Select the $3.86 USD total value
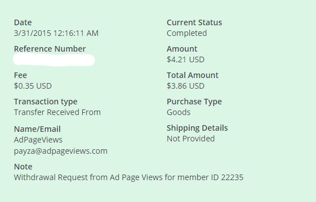The height and width of the screenshot is (202, 316). [186, 86]
